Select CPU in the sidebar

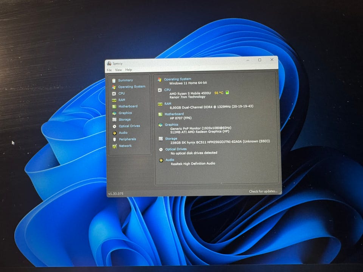tap(121, 93)
